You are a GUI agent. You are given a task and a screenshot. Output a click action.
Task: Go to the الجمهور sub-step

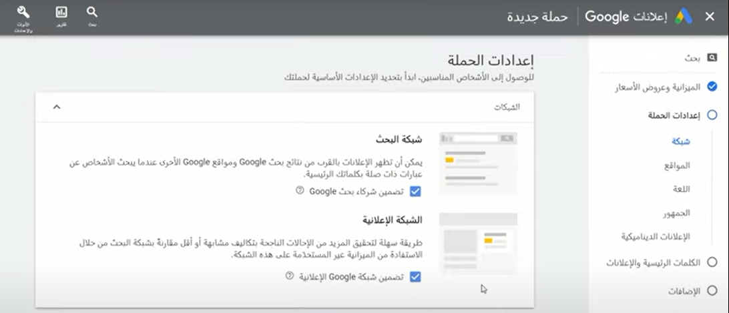tap(676, 213)
